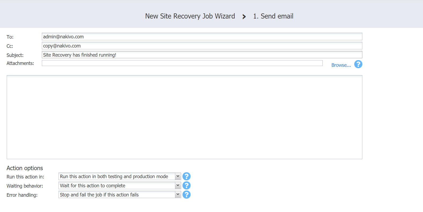Click the breadcrumb arrow before Send email
423x212 pixels.
[244, 17]
